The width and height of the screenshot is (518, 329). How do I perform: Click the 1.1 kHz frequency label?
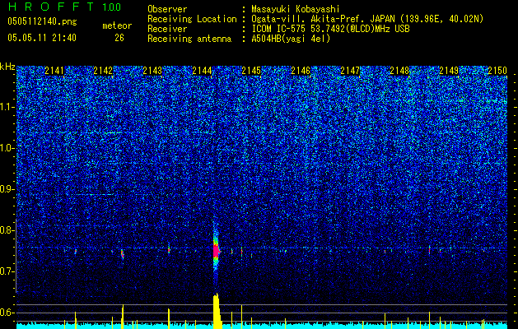[x=7, y=107]
